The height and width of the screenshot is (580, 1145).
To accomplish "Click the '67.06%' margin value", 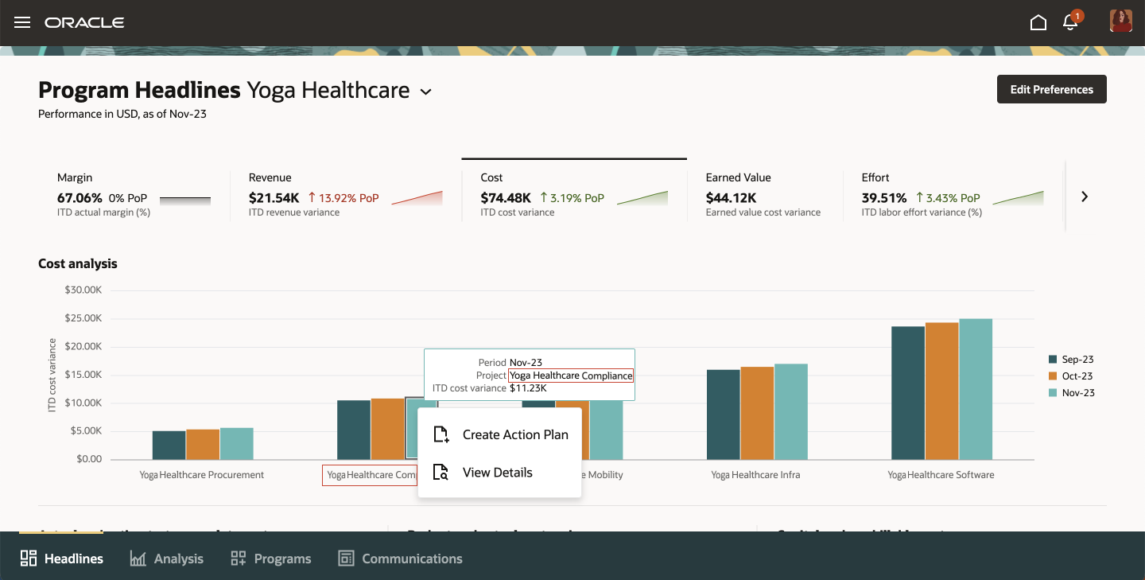I will click(80, 197).
